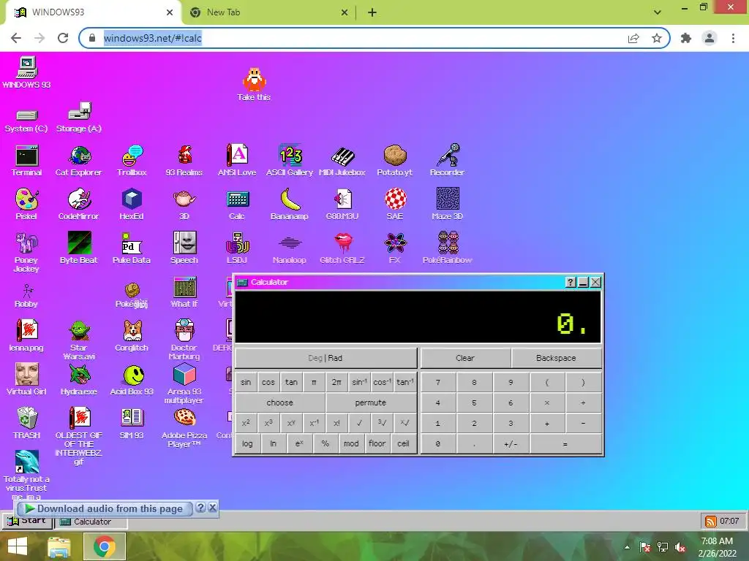Open the SAE checkered ball icon
Image resolution: width=749 pixels, height=561 pixels.
395,204
